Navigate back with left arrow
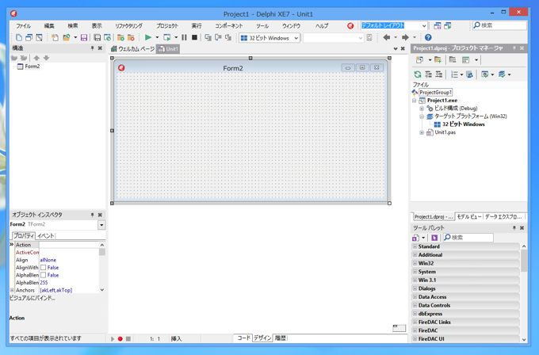 (387, 37)
